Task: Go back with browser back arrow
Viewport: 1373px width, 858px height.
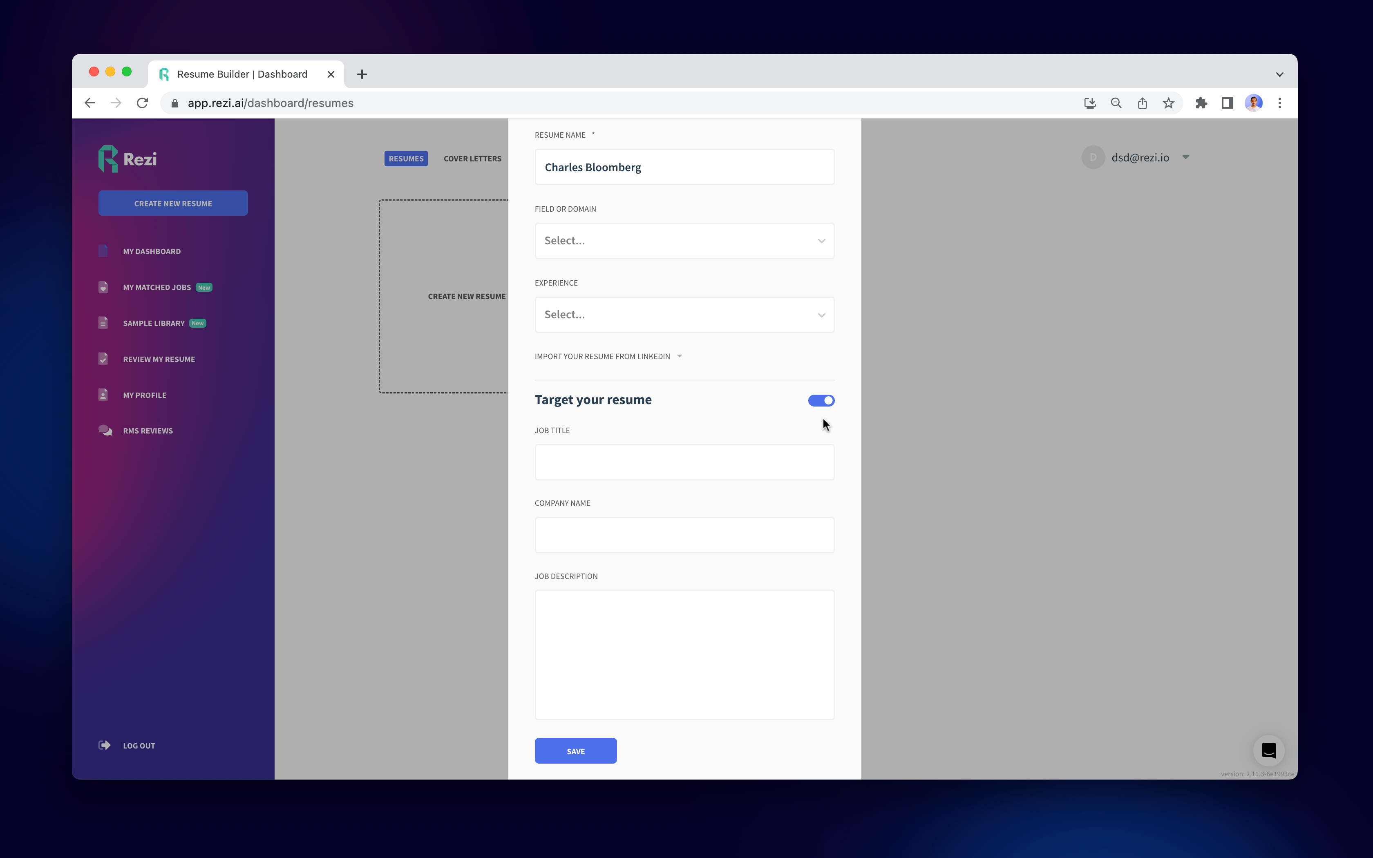Action: coord(89,103)
